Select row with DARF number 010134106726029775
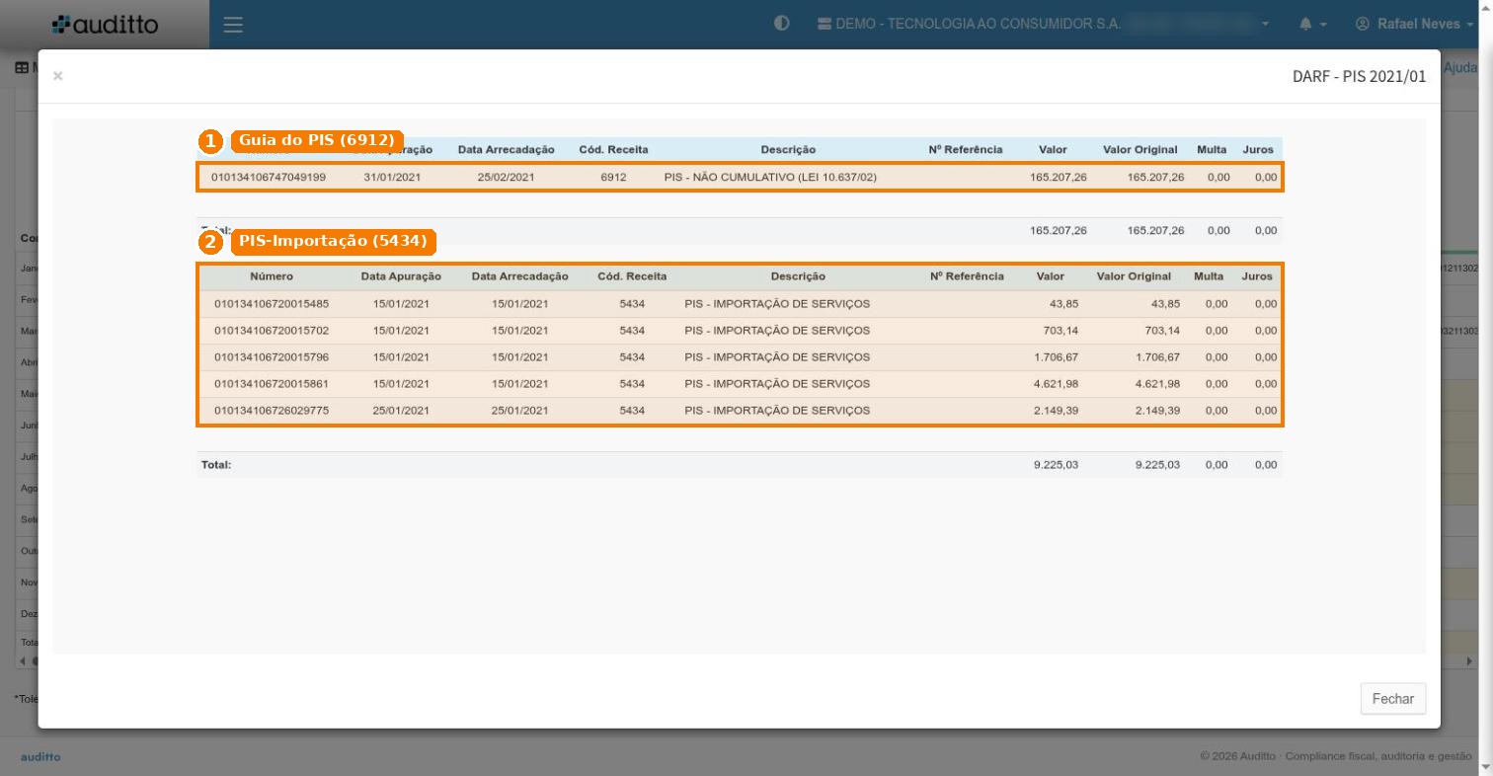The height and width of the screenshot is (776, 1493). 740,411
